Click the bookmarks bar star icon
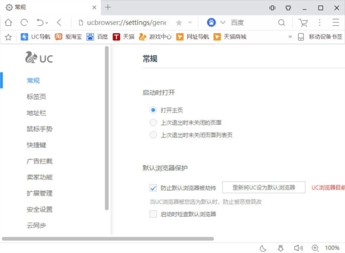The height and width of the screenshot is (253, 345). [9, 37]
